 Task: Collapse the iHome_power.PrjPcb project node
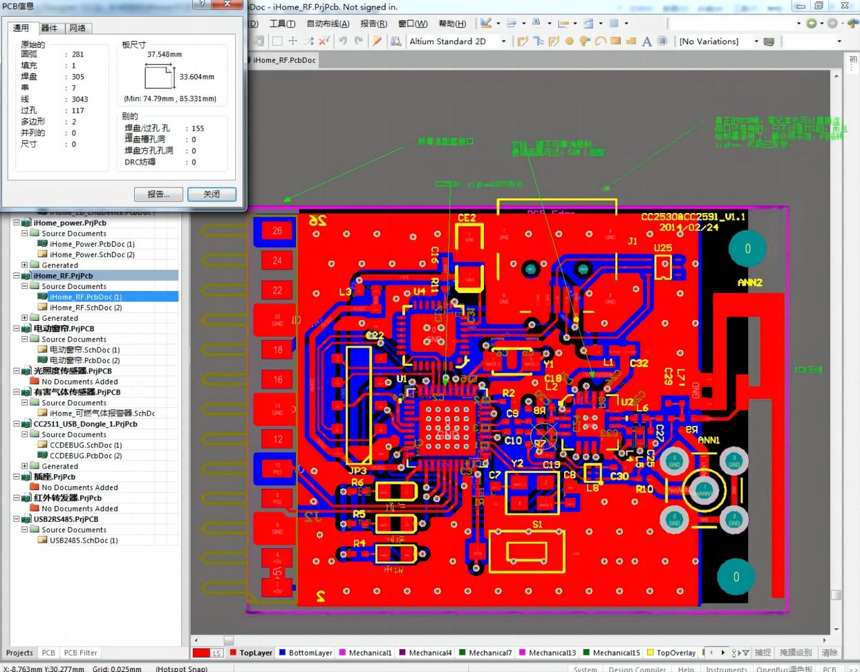point(17,223)
